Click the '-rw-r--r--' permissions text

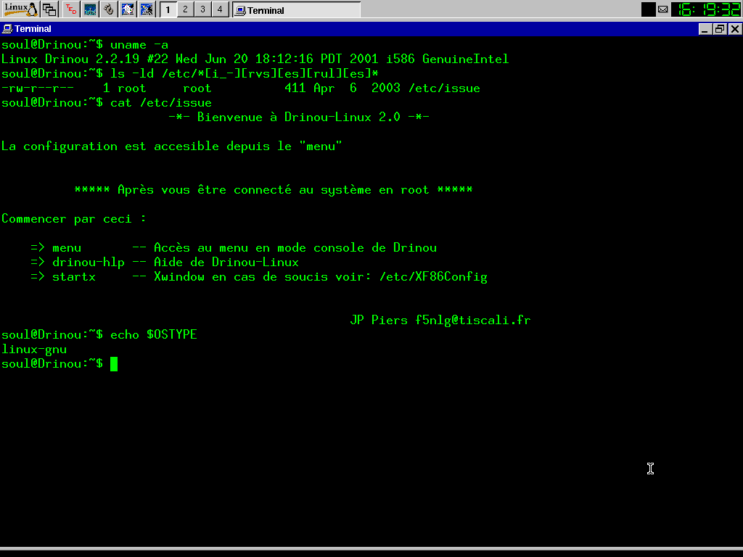(38, 88)
